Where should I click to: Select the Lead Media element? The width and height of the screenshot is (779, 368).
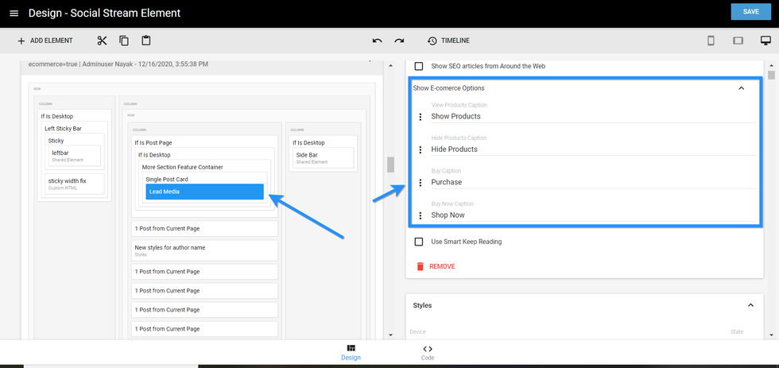point(204,192)
